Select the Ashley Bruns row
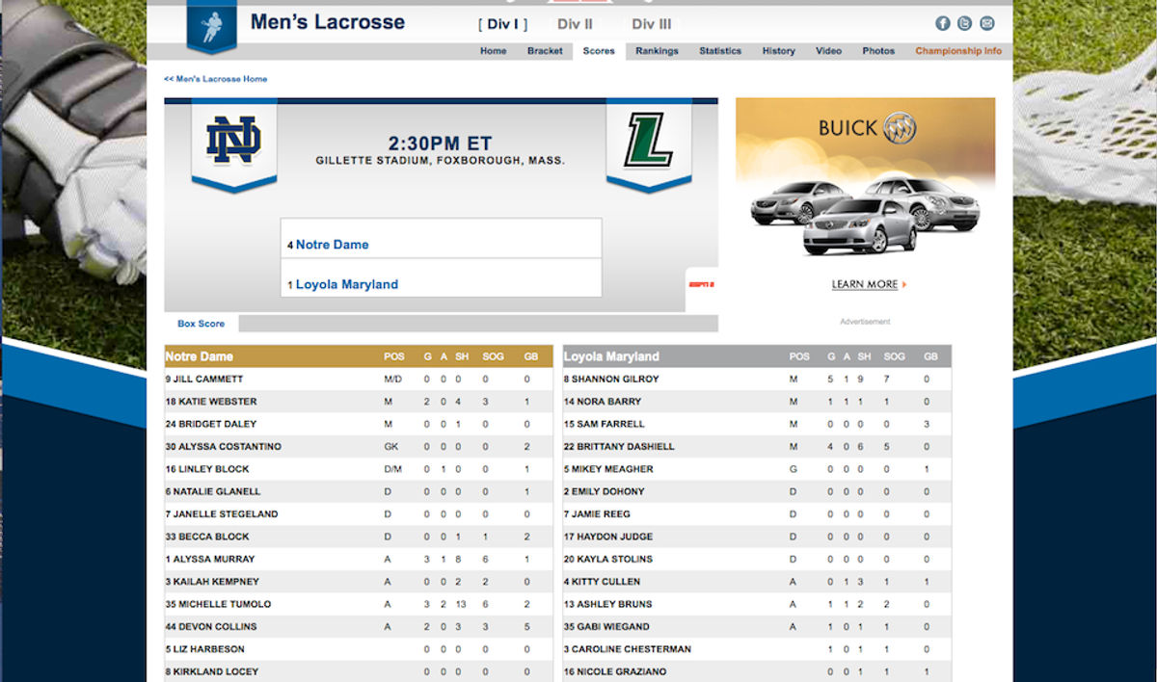The image size is (1157, 682). click(757, 604)
